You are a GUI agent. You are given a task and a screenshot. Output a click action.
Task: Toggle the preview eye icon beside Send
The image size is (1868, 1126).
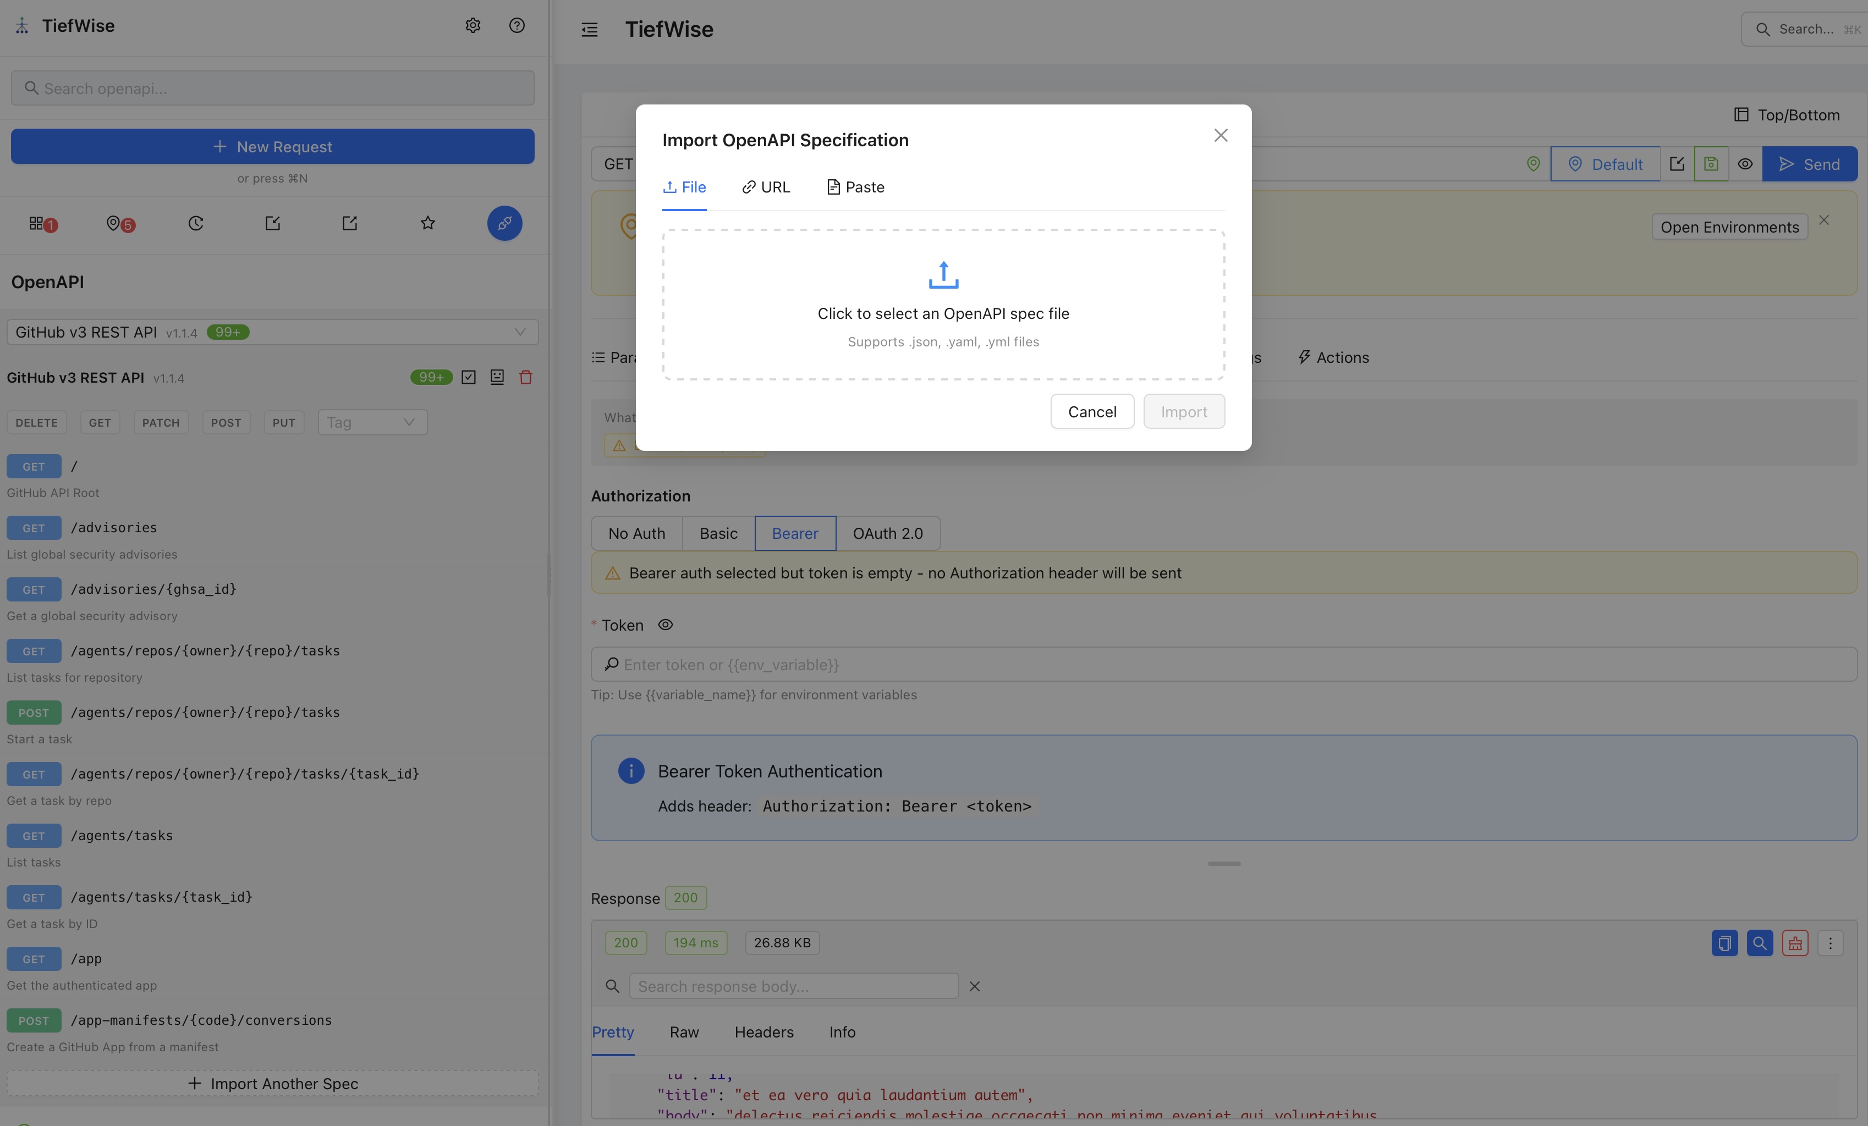point(1745,164)
